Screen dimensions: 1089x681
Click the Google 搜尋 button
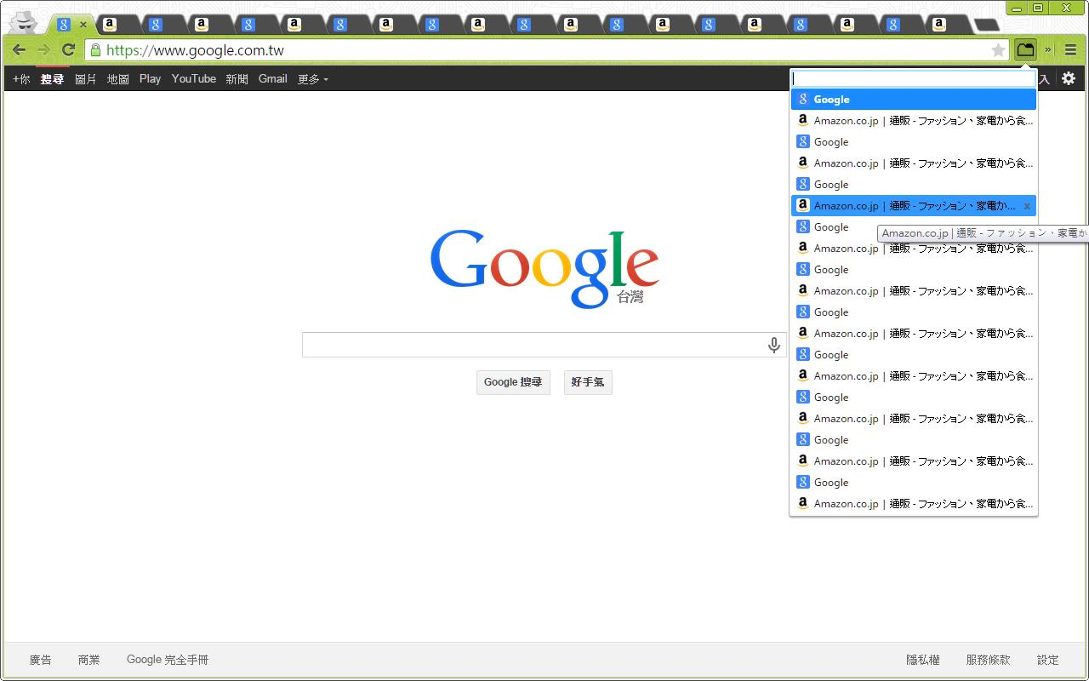pos(513,382)
